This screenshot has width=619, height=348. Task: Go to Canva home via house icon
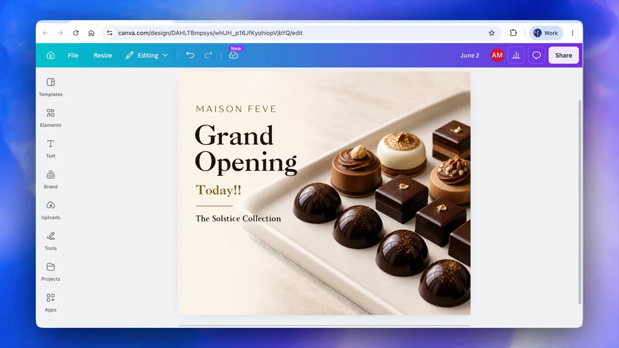tap(51, 55)
